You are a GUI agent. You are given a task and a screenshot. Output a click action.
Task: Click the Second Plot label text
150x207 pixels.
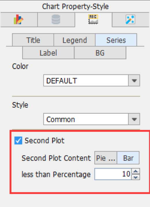(x=44, y=140)
